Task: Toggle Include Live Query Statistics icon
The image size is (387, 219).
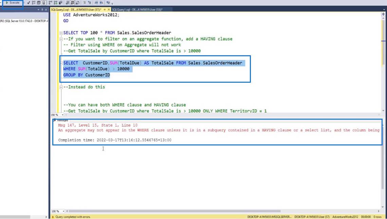Action: (x=56, y=3)
